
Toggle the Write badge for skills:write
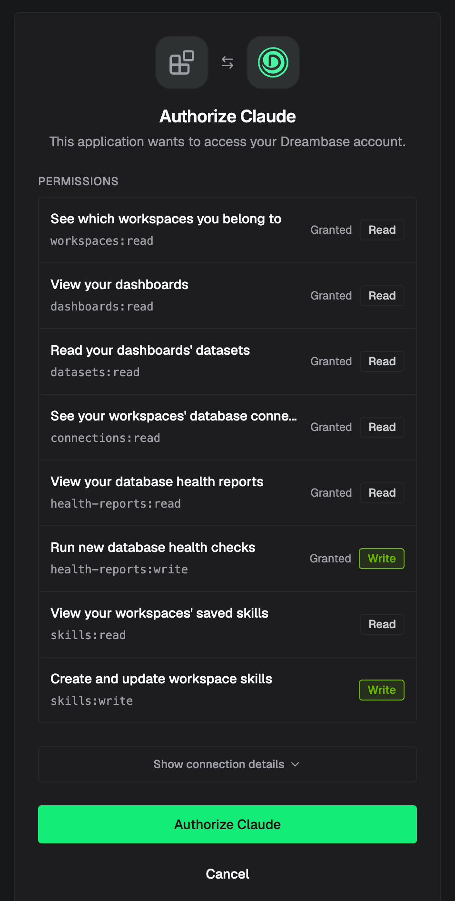click(x=382, y=690)
